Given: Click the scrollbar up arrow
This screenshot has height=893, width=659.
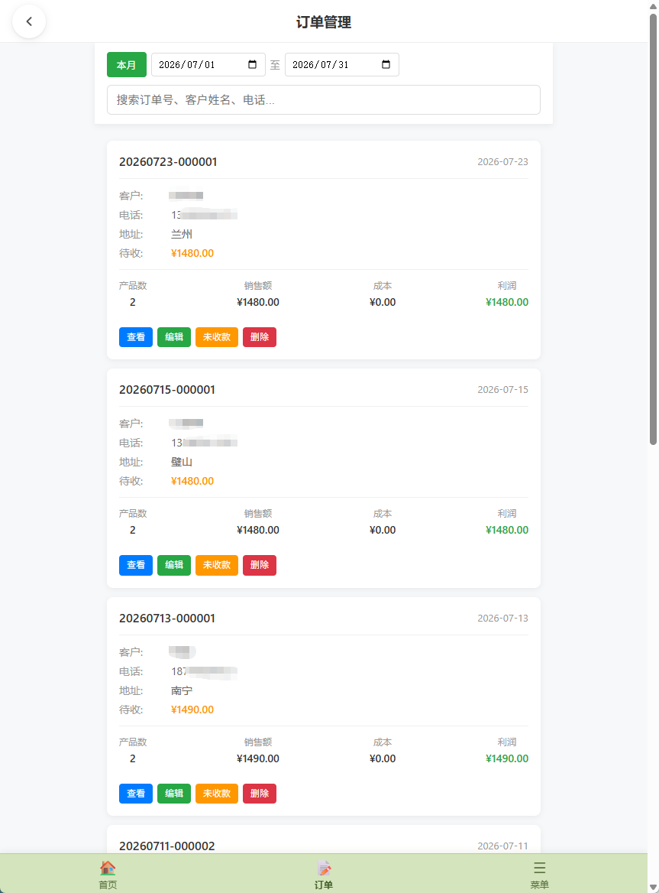Looking at the screenshot, I should tap(654, 6).
